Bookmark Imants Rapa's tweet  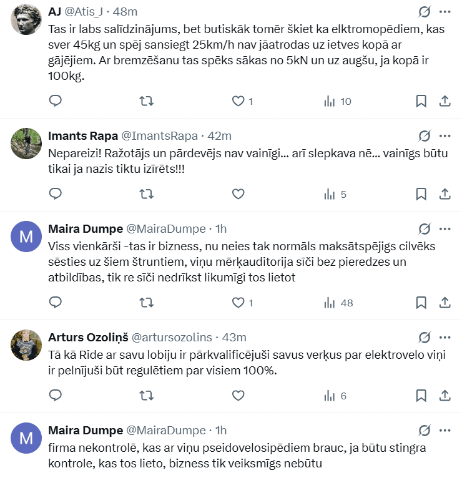point(421,194)
